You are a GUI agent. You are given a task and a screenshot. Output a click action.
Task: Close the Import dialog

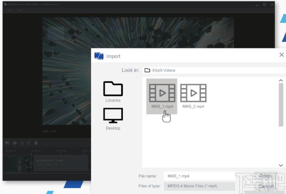pyautogui.click(x=281, y=55)
